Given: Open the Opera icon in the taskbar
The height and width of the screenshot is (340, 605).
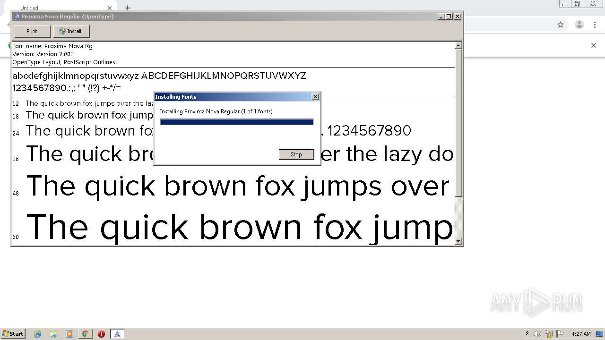Looking at the screenshot, I should (x=101, y=334).
